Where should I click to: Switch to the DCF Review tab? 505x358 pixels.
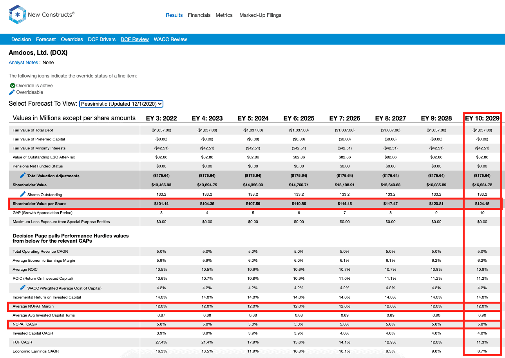coord(135,40)
